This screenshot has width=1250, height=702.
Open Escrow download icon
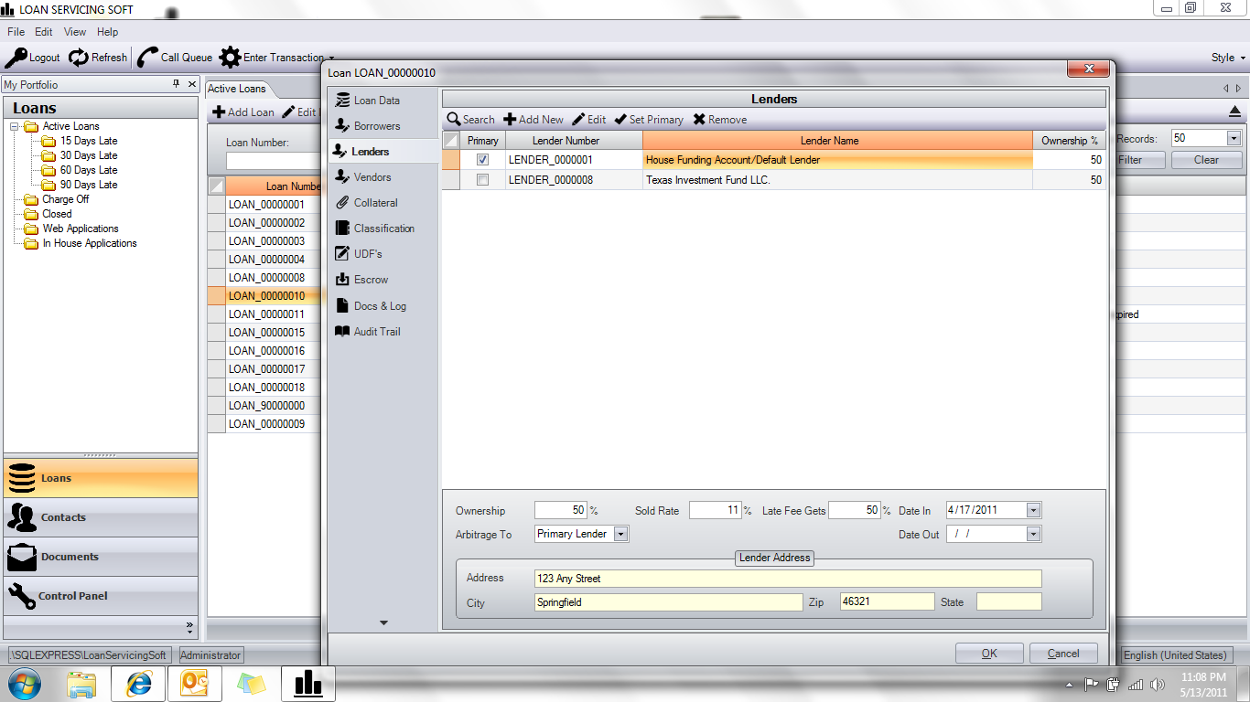point(342,280)
